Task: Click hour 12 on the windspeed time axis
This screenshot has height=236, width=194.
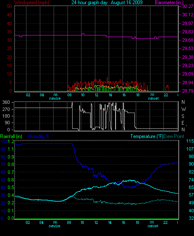Action: pyautogui.click(x=96, y=95)
